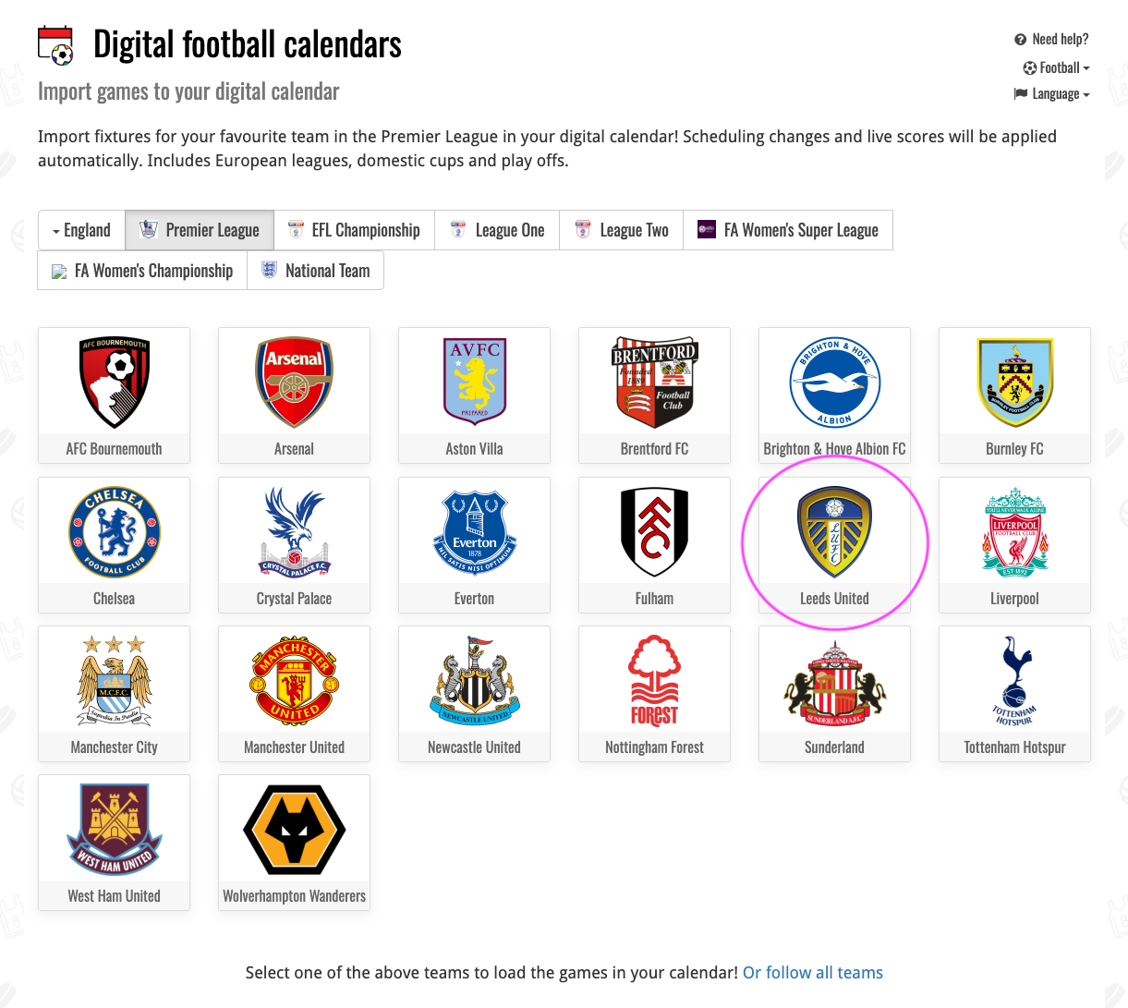Open the England country dropdown

tap(81, 230)
